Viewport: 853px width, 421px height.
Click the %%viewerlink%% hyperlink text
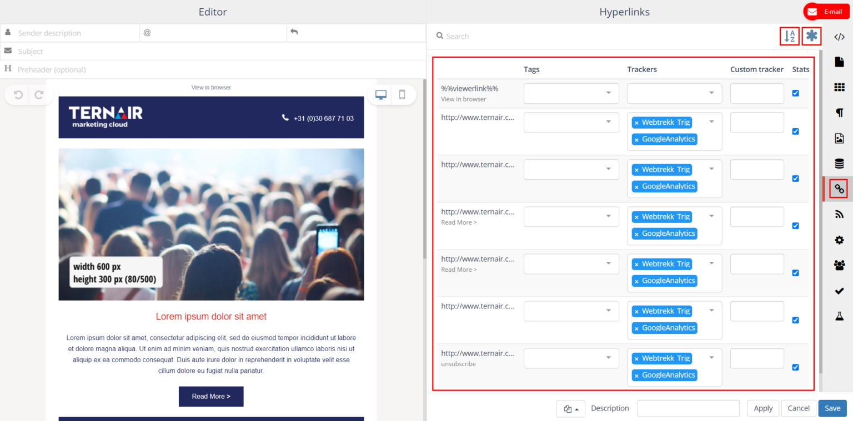click(x=469, y=89)
